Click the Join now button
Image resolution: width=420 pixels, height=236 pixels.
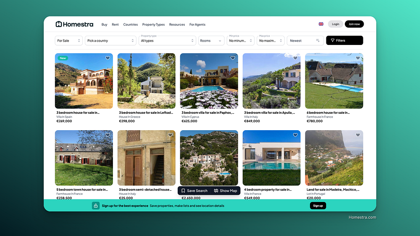pyautogui.click(x=354, y=24)
